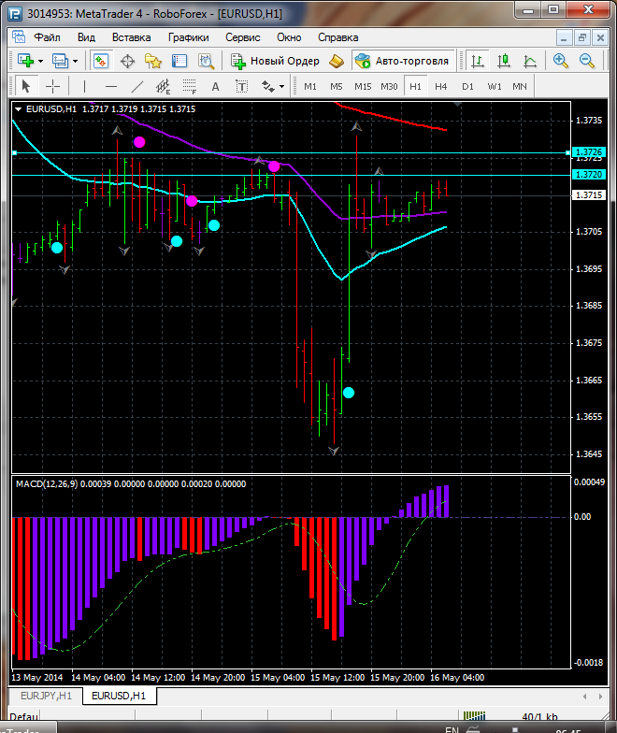Switch to the M30 timeframe
The width and height of the screenshot is (617, 733).
click(389, 86)
